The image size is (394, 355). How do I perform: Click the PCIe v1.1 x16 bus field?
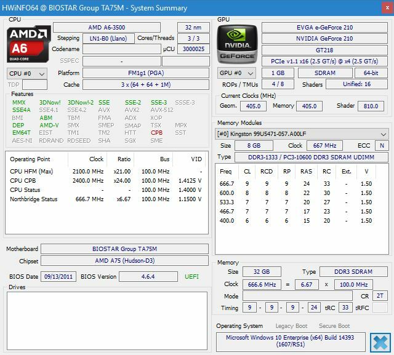[x=324, y=62]
